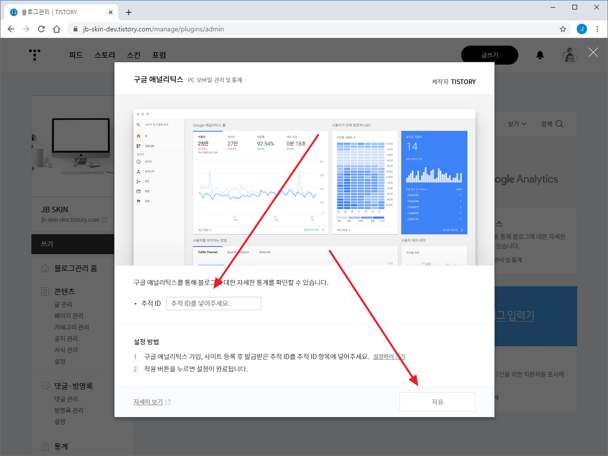Click the external link icon next to jb-skin-dev.tistory.com
Screen dimensions: 608x456
(x=104, y=220)
